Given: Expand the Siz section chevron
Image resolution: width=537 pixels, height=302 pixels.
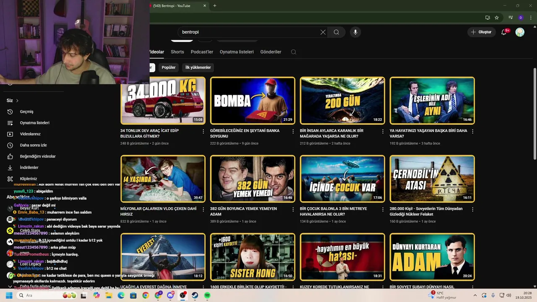Looking at the screenshot, I should [17, 101].
